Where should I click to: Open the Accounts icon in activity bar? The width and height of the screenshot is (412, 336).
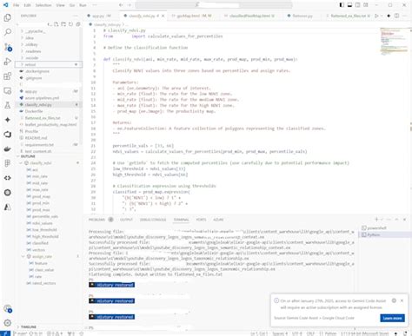(x=8, y=309)
